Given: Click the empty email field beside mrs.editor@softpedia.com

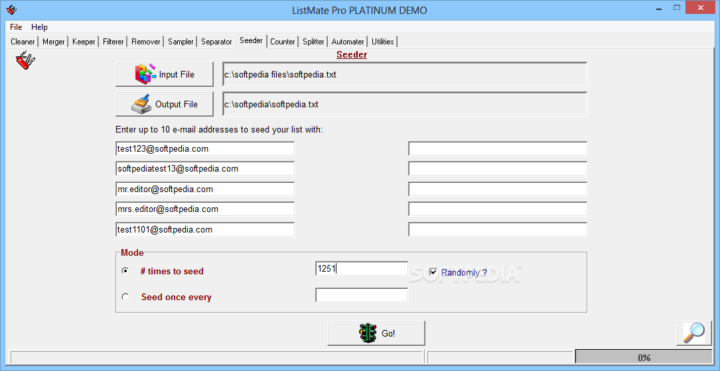Looking at the screenshot, I should point(498,209).
